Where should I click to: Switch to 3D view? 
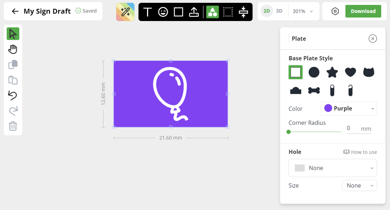point(279,11)
